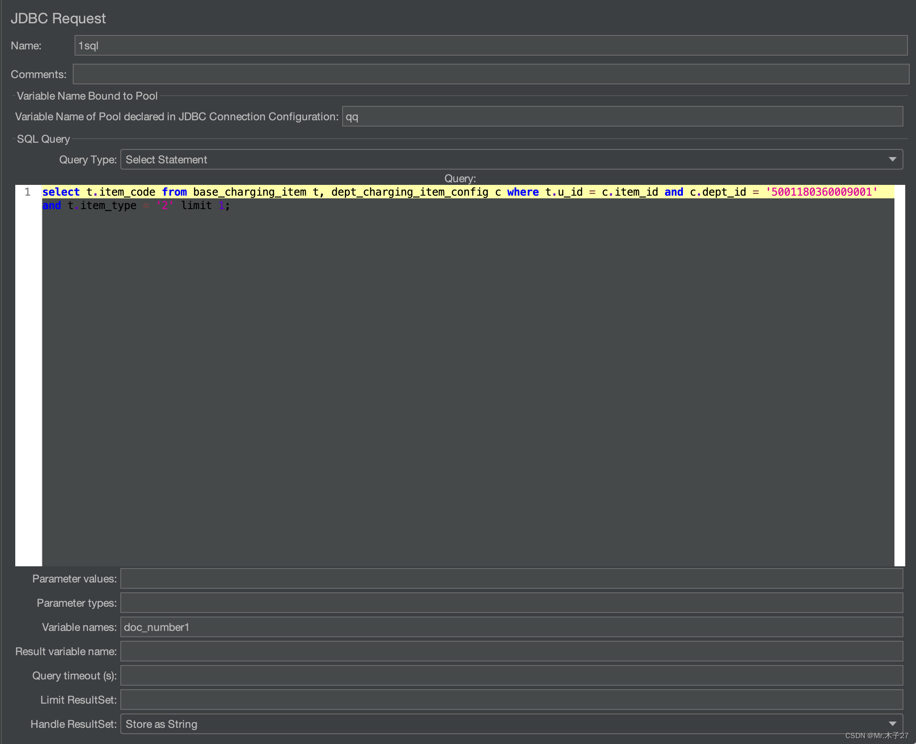Viewport: 916px width, 744px height.
Task: Click the Query timeout (s) field
Action: (x=511, y=676)
